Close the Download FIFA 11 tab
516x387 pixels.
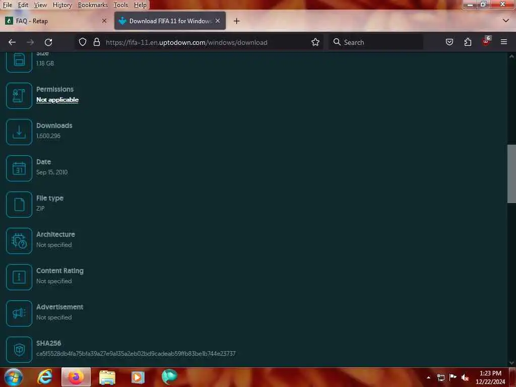pyautogui.click(x=218, y=21)
